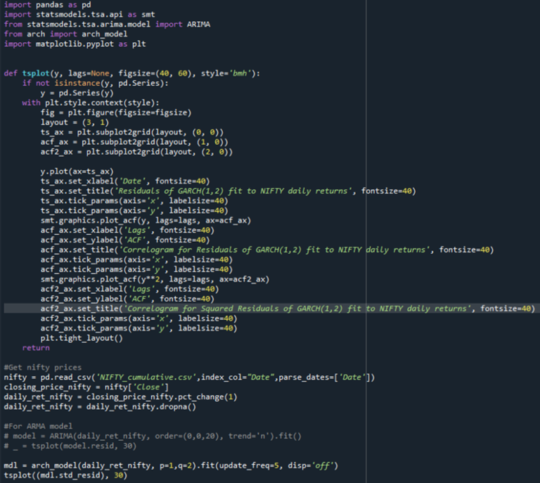
Task: Click the 'import pandas as pd' line
Action: coord(44,4)
